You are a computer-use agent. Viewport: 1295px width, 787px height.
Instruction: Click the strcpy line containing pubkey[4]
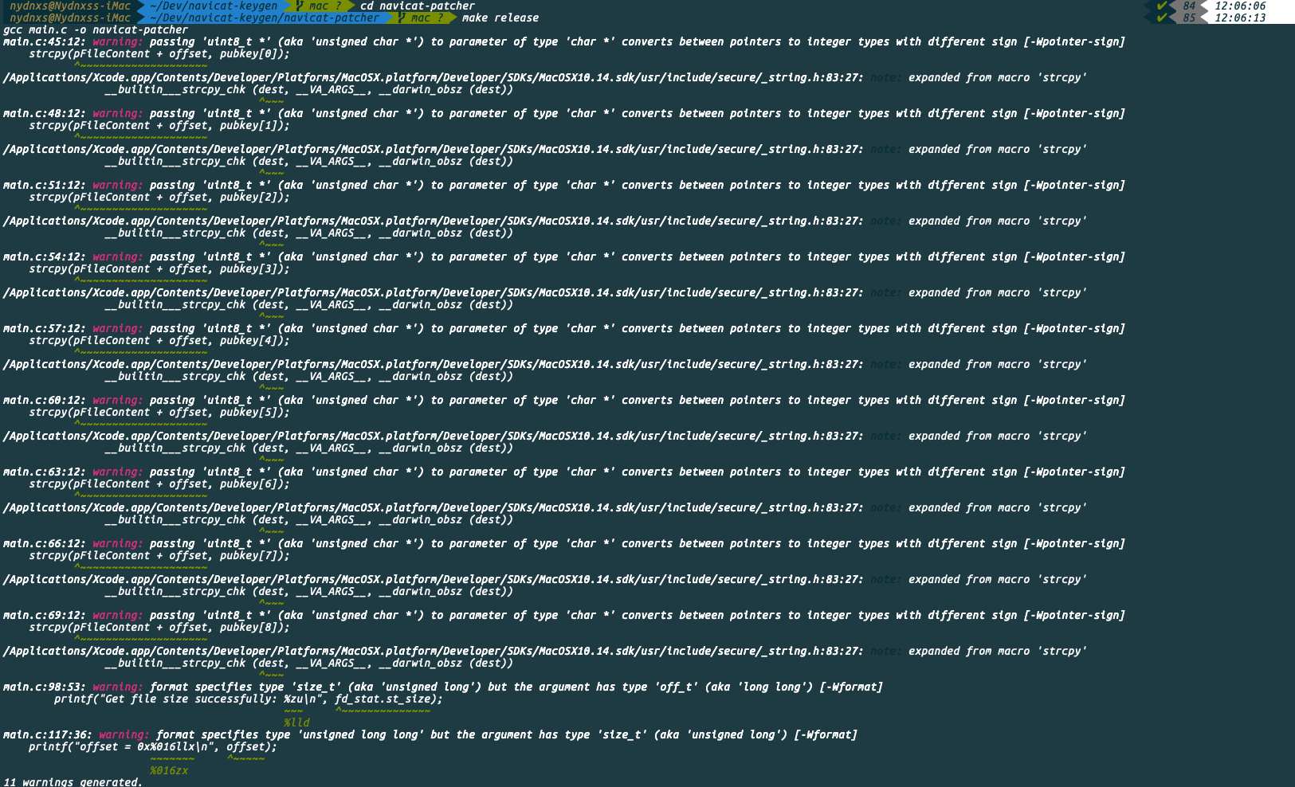pyautogui.click(x=159, y=340)
